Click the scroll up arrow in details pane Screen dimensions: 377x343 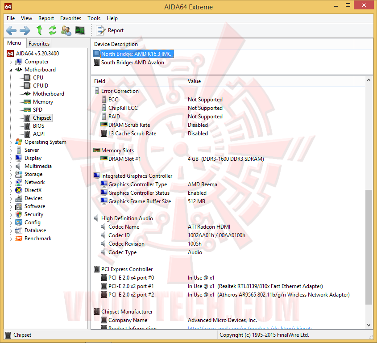(x=369, y=80)
